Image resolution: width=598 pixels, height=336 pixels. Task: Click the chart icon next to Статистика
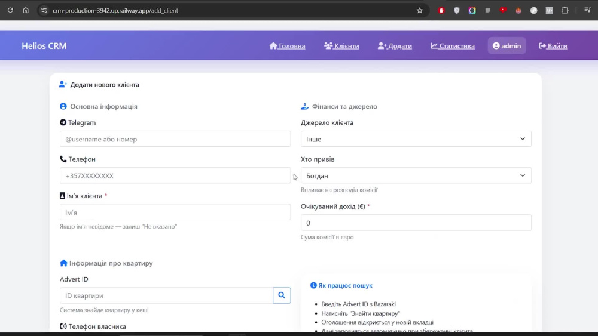434,46
